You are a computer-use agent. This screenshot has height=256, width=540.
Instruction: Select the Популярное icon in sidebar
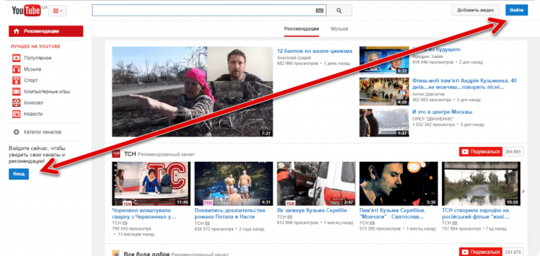coord(16,58)
